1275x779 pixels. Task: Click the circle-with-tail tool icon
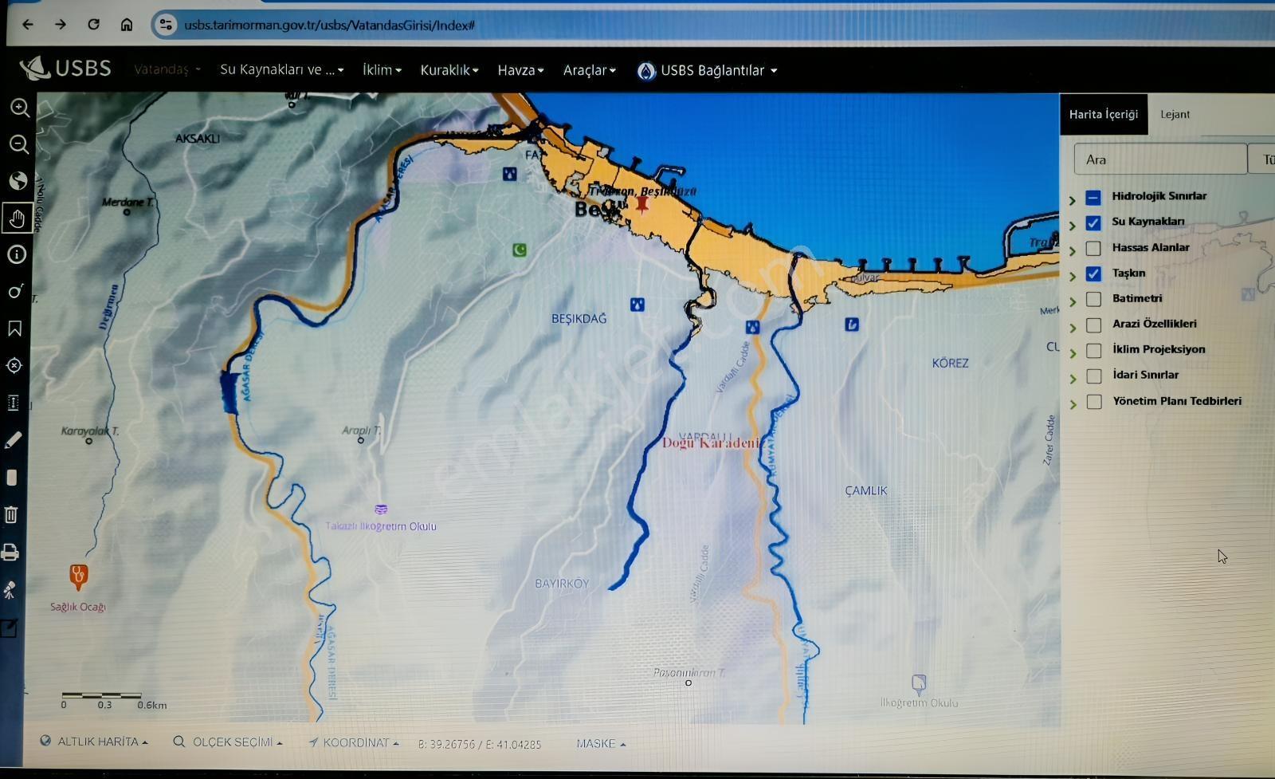pos(16,292)
